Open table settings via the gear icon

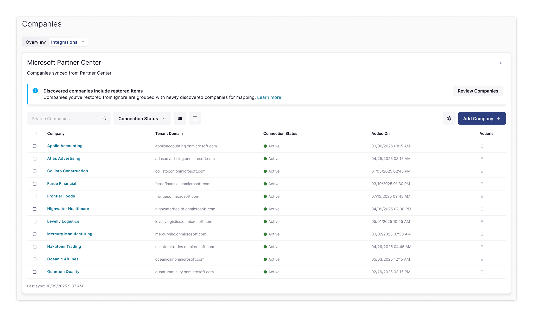449,118
